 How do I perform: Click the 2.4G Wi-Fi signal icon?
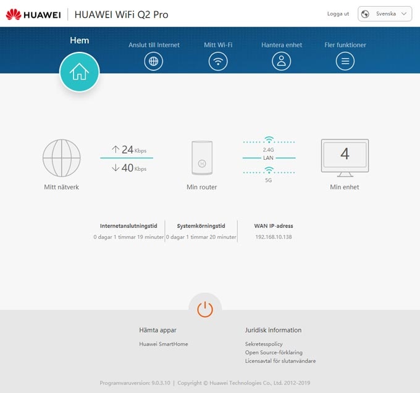tap(269, 139)
